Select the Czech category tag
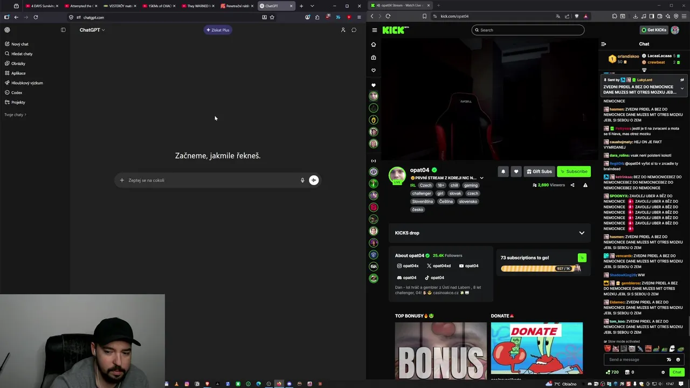The image size is (690, 388). tap(426, 185)
